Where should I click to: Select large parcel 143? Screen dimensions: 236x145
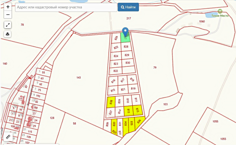click(78, 78)
